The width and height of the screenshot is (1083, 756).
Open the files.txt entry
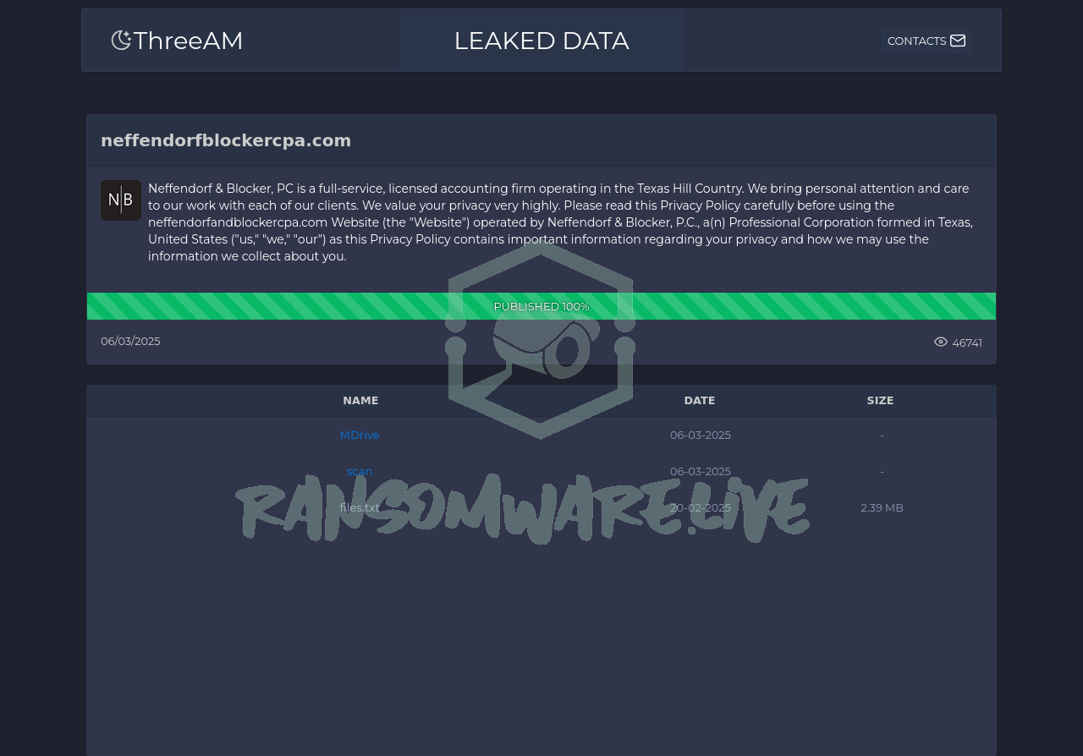tap(360, 507)
